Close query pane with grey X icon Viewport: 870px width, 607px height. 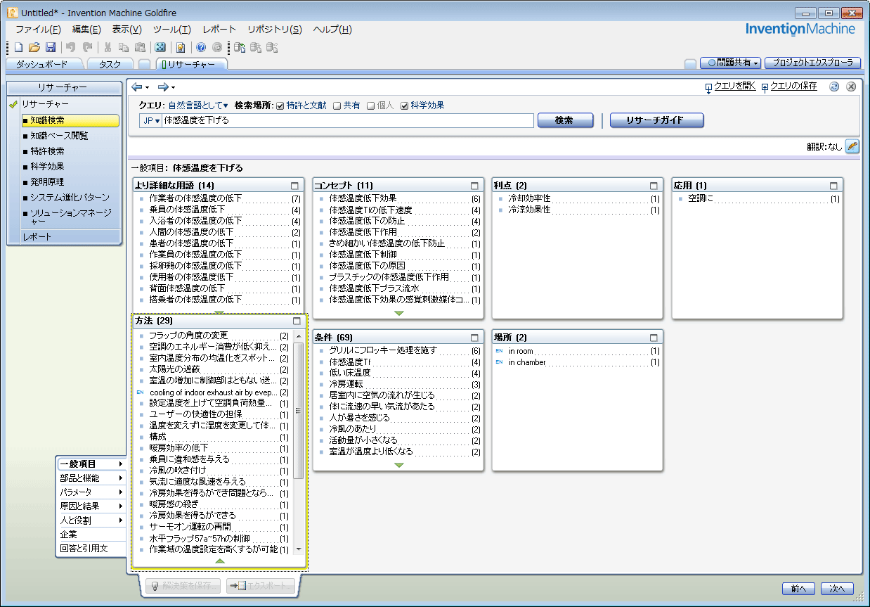pyautogui.click(x=851, y=87)
